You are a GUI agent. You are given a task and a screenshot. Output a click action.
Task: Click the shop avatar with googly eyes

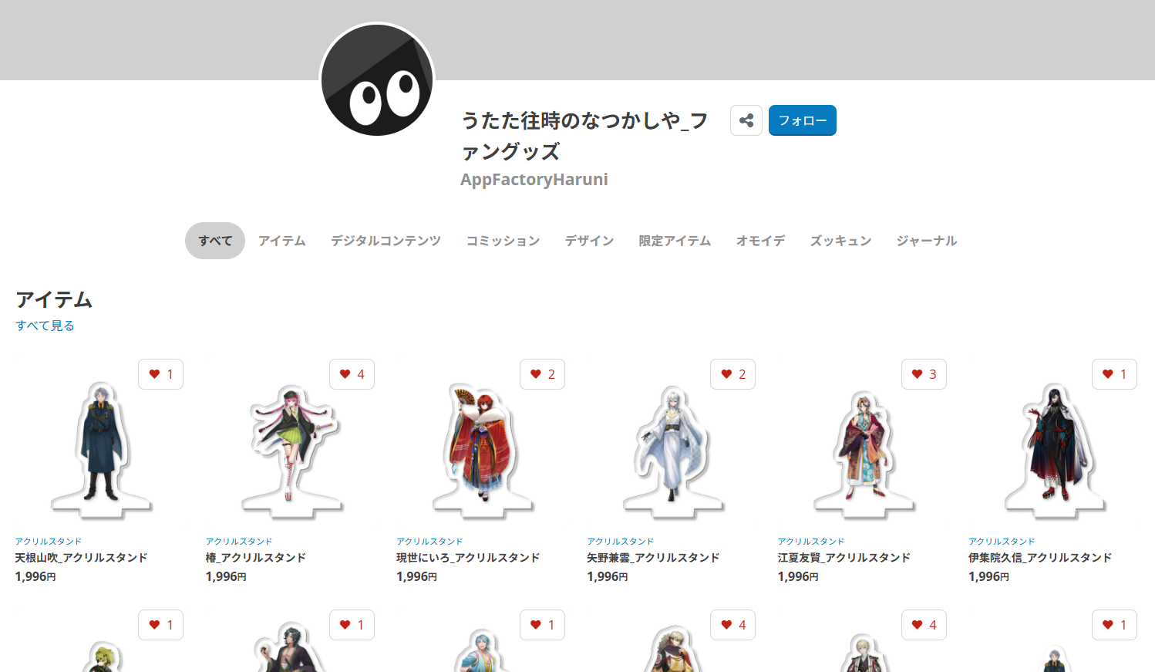coord(377,79)
